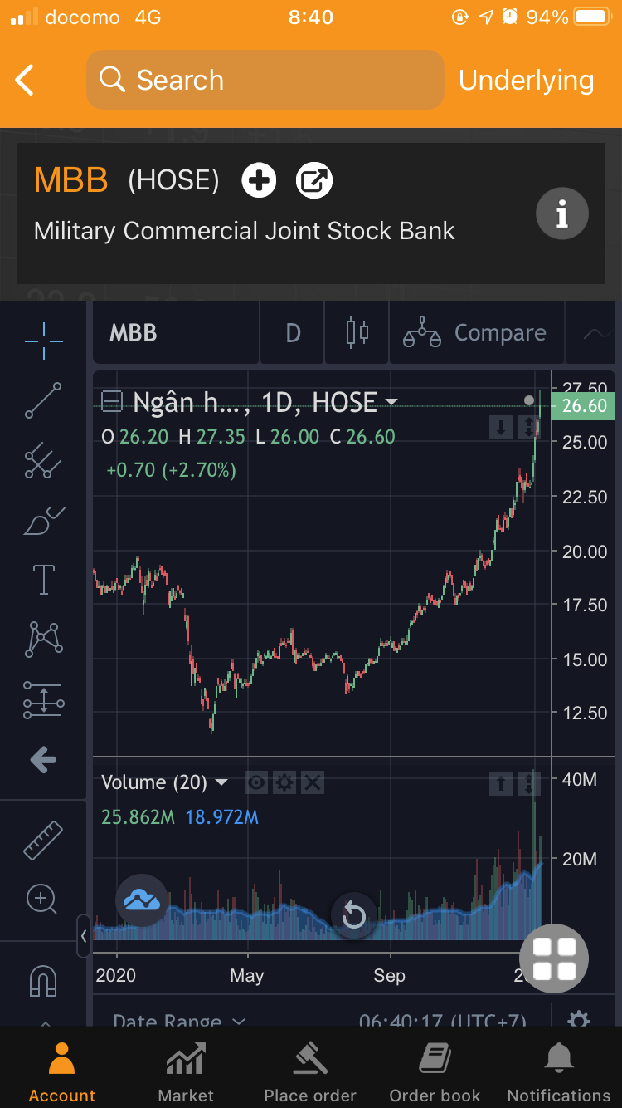Move main price pane down arrow

click(x=501, y=429)
